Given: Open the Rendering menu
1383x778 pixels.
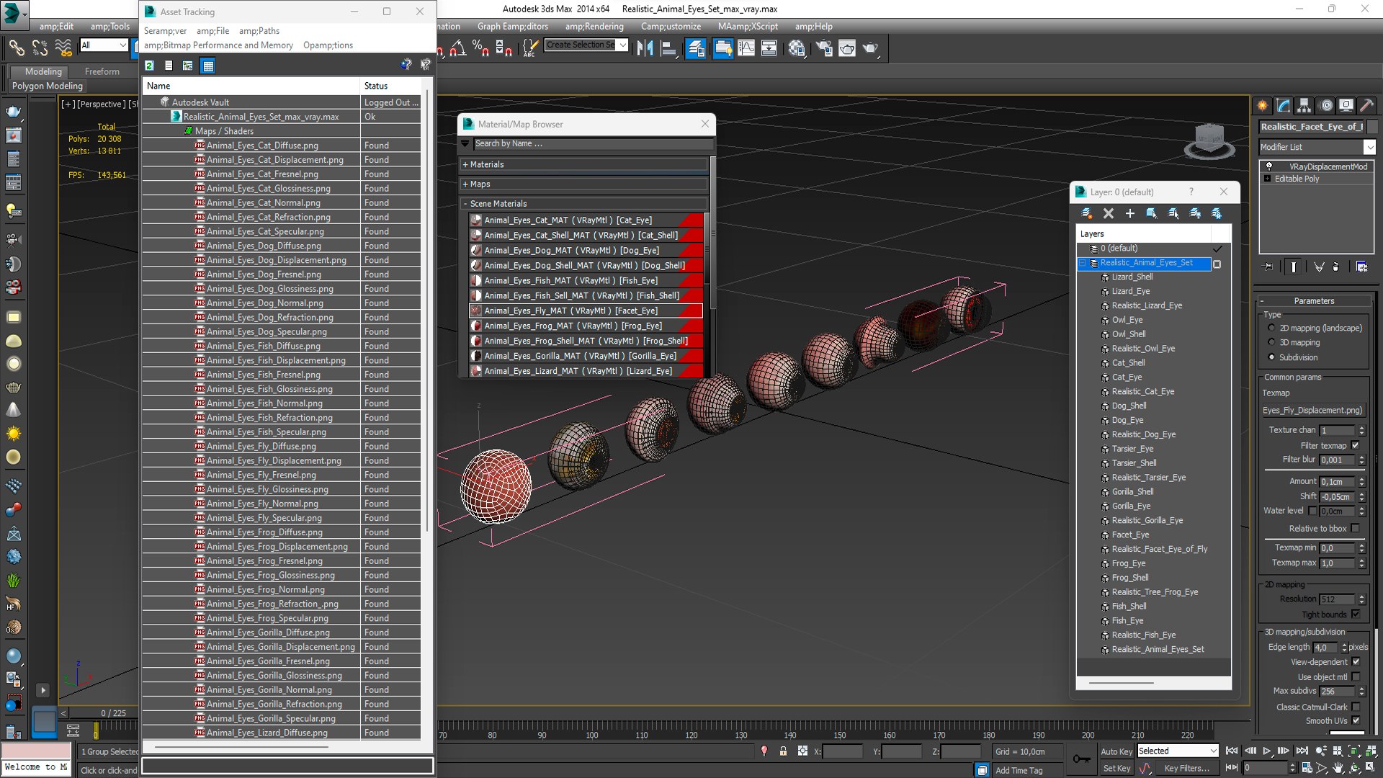Looking at the screenshot, I should 594,27.
